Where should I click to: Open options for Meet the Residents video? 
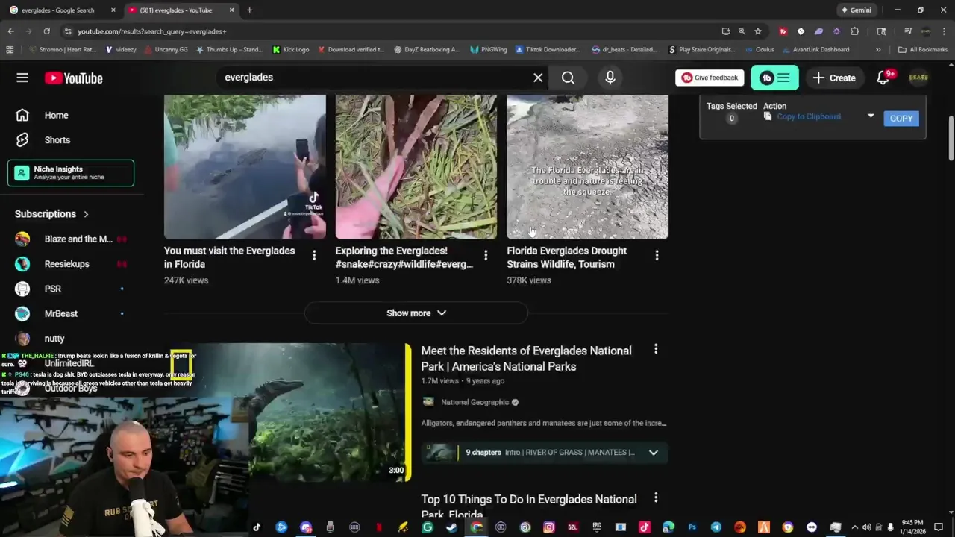[656, 349]
